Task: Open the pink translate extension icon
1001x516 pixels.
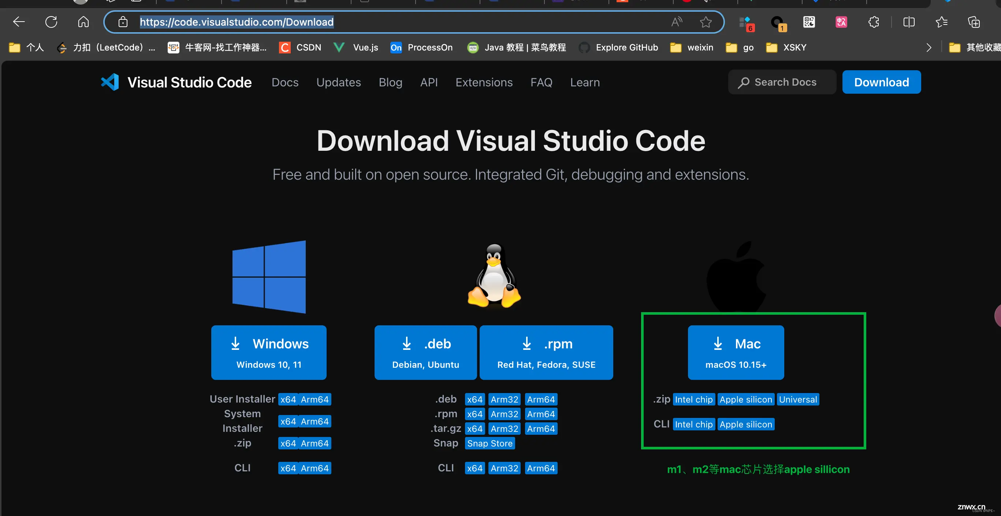Action: [841, 22]
